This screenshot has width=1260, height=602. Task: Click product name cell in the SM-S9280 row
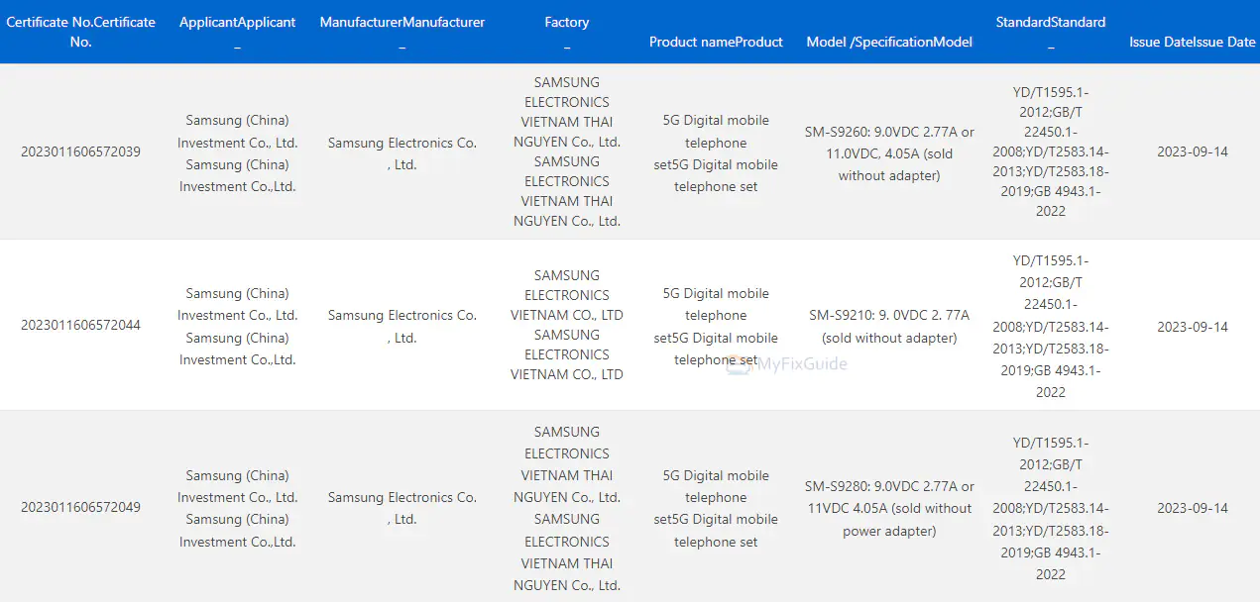point(716,508)
